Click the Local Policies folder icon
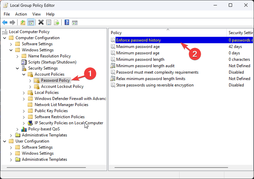 [x=30, y=93]
